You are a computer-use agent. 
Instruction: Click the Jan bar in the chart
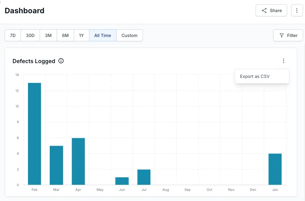pyautogui.click(x=275, y=169)
